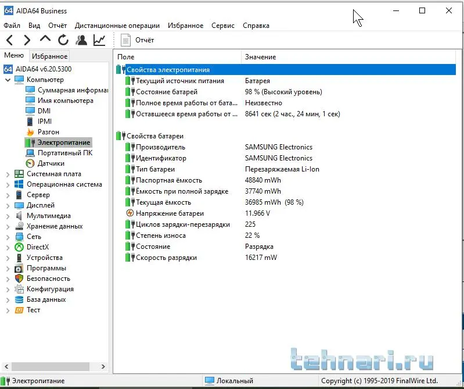Switch to the Меню tab
Screen dimensions: 464x389
(14, 55)
